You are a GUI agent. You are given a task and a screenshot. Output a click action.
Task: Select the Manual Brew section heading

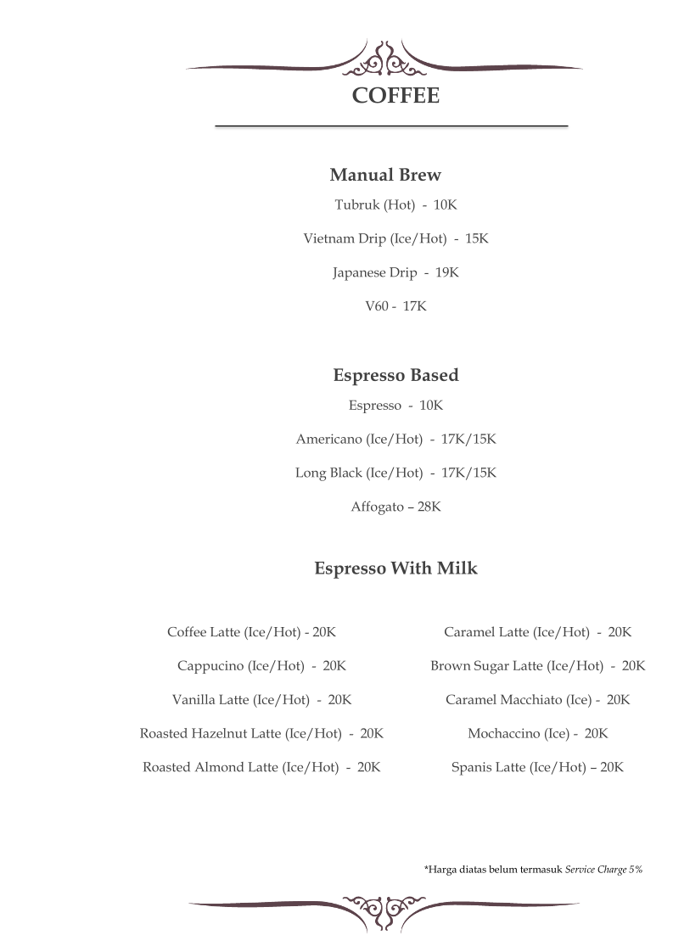pyautogui.click(x=385, y=176)
